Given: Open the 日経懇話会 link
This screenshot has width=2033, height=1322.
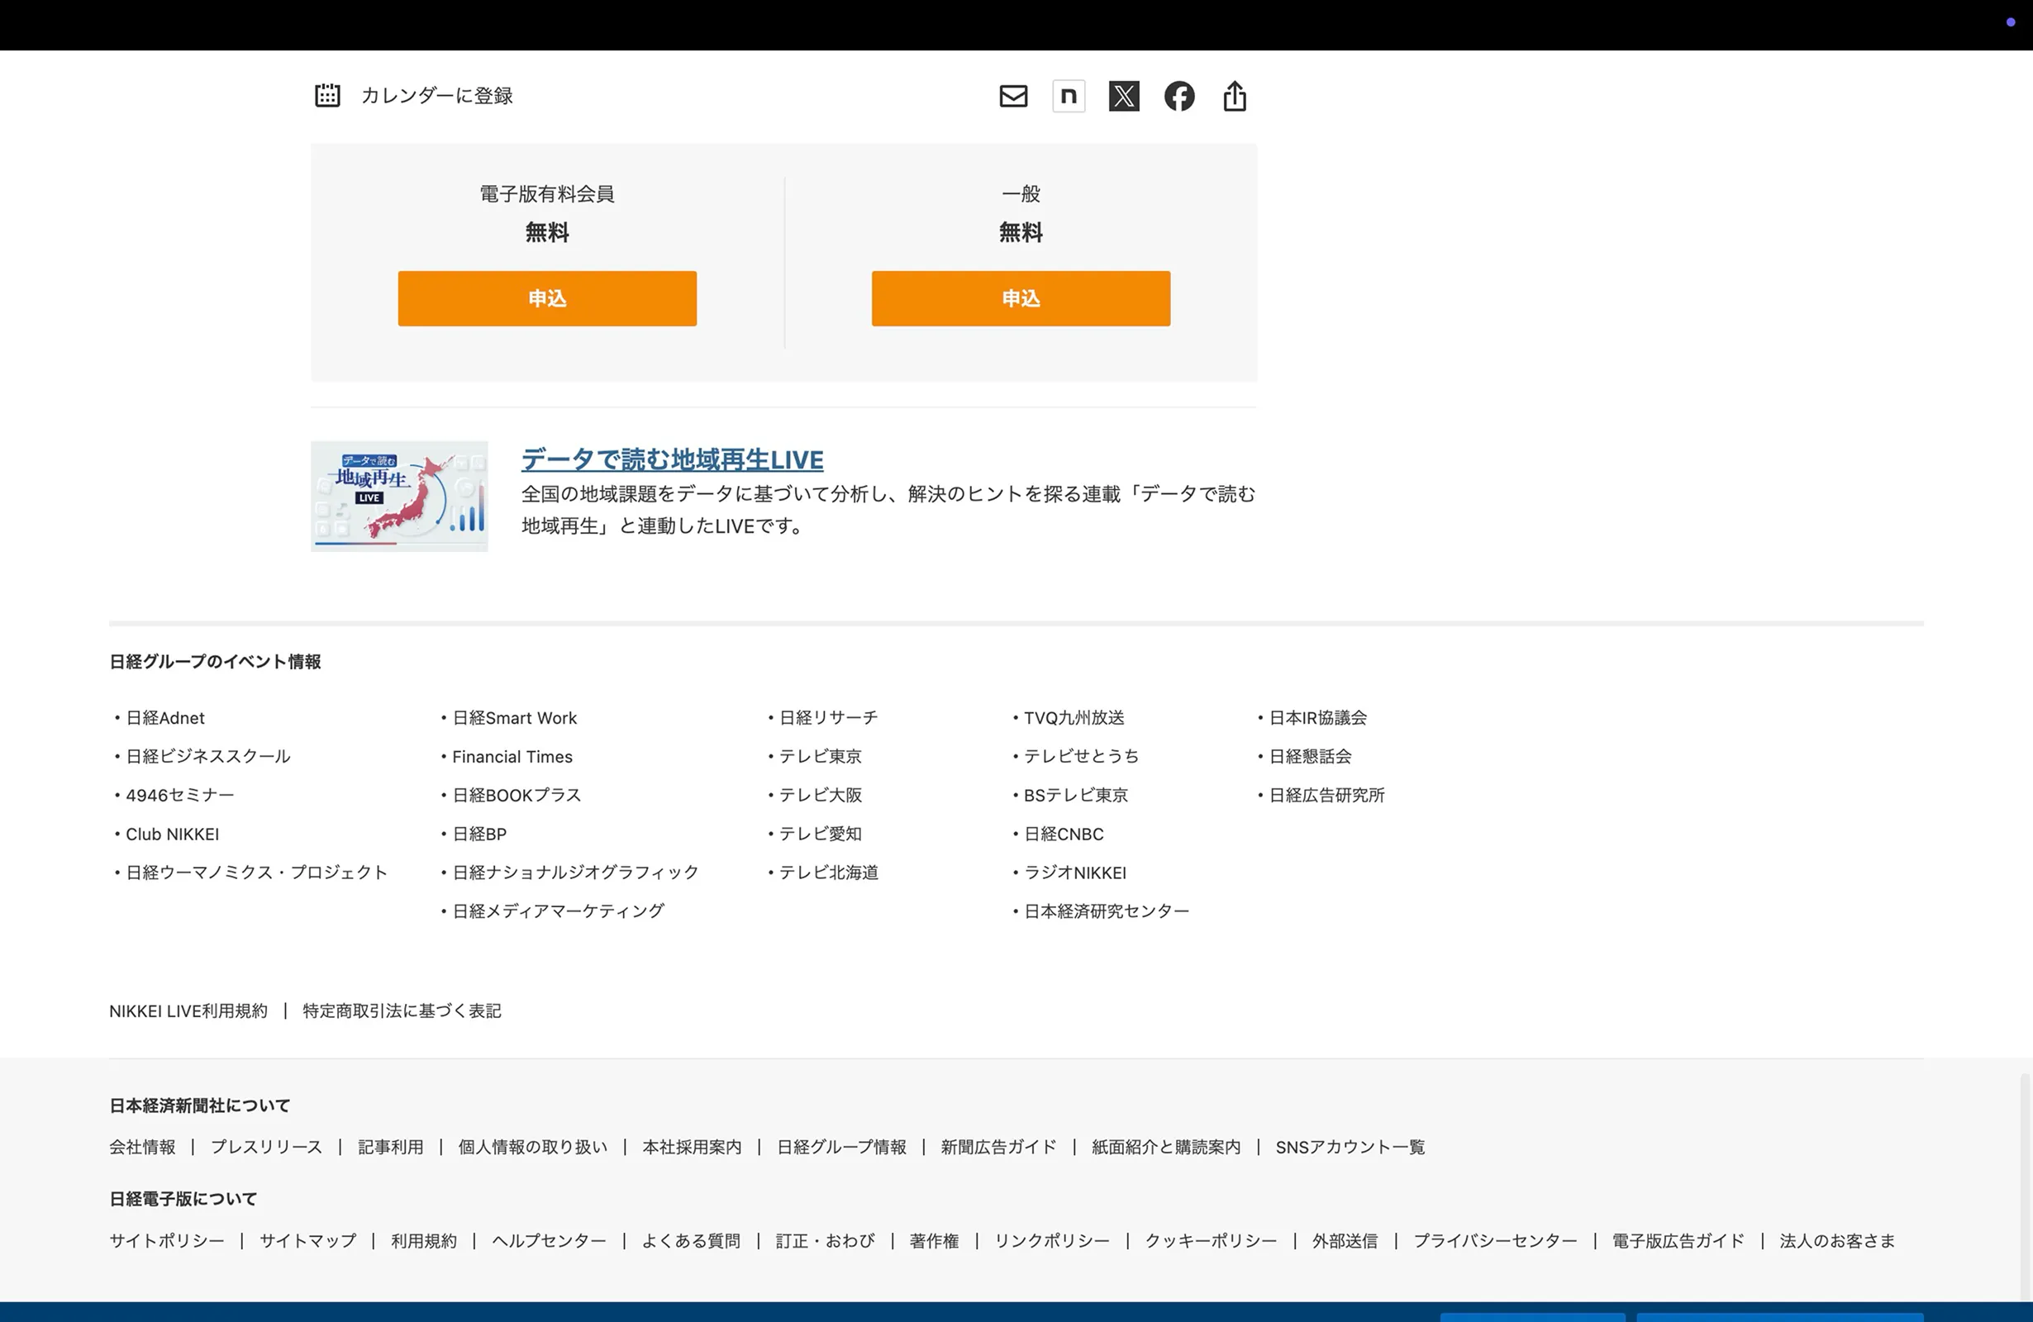Looking at the screenshot, I should (1311, 757).
